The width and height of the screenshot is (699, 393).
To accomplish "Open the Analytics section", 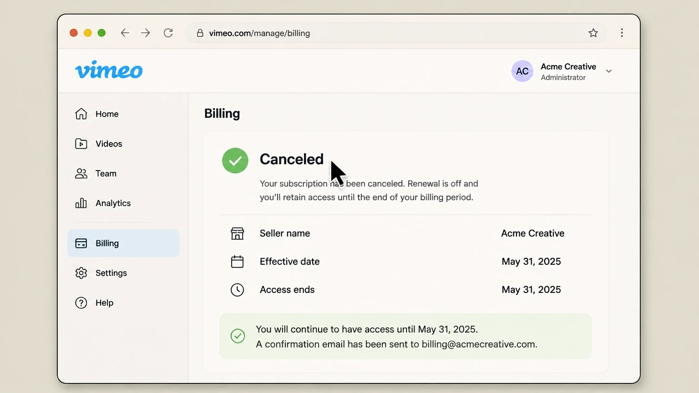I will click(123, 203).
